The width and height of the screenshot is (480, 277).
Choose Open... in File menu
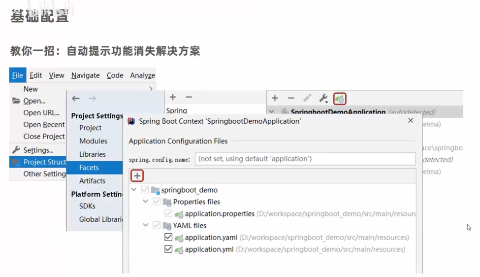(x=34, y=101)
